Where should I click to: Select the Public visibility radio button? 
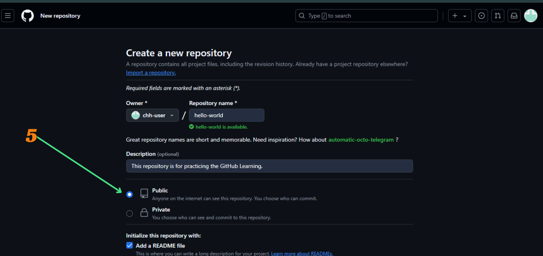click(x=130, y=195)
